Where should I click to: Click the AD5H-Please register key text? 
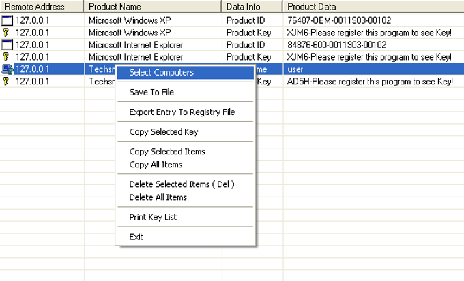pyautogui.click(x=370, y=82)
